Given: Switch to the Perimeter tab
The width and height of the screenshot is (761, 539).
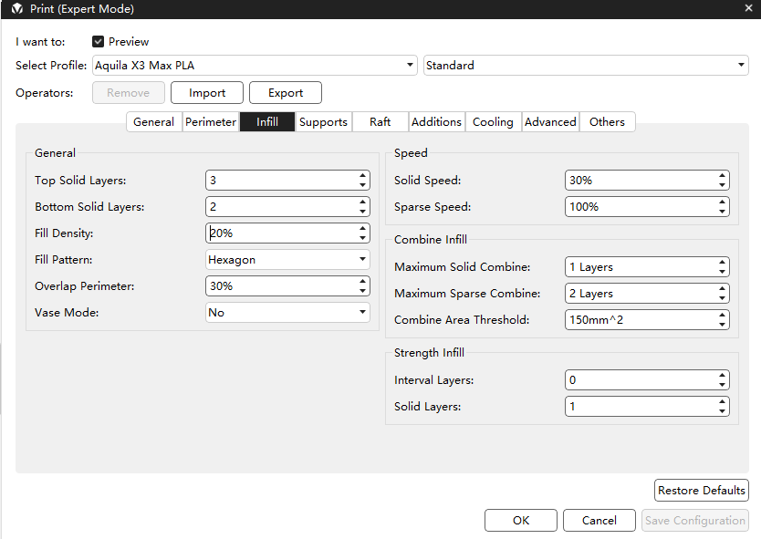Looking at the screenshot, I should 210,122.
